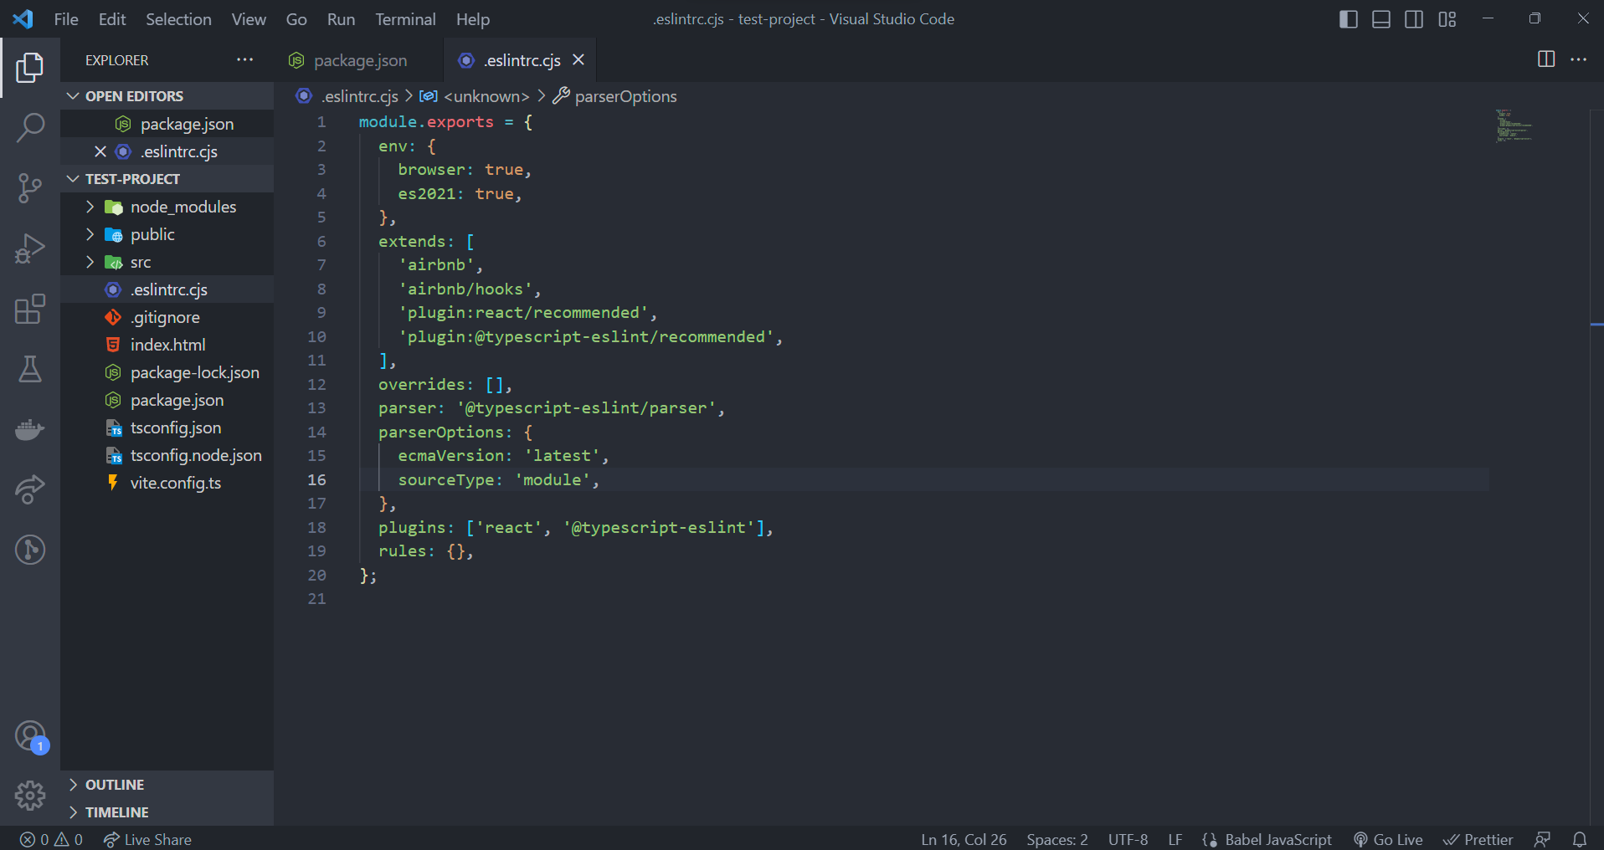
Task: Click errors and warnings count in status bar
Action: tap(52, 839)
